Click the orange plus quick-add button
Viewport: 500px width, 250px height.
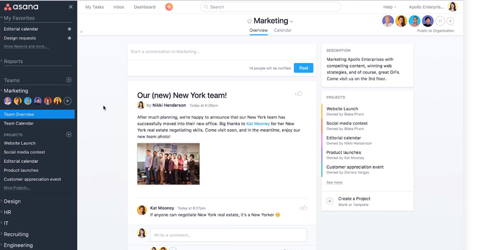click(169, 7)
